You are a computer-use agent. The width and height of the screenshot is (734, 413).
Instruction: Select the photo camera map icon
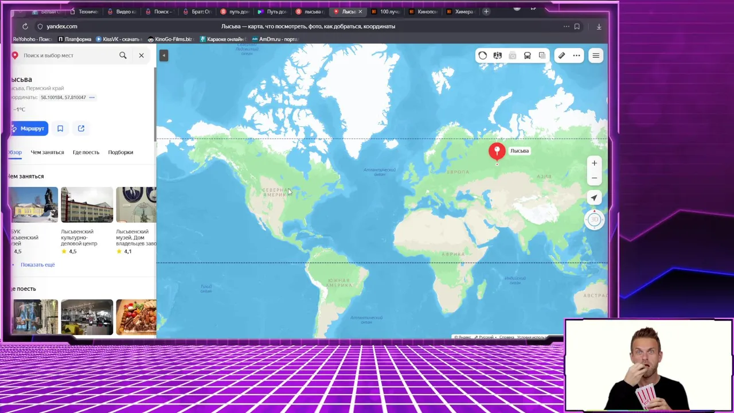(513, 56)
